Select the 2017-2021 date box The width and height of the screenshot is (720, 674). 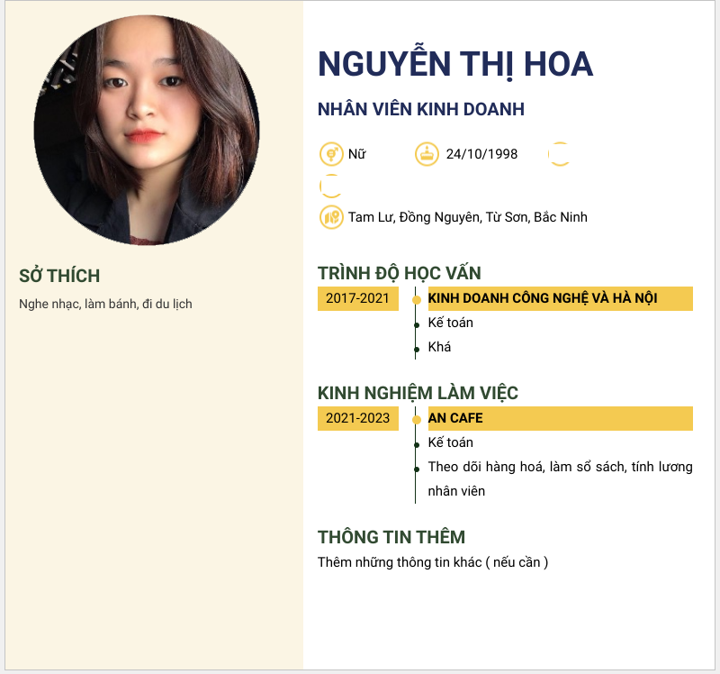357,298
